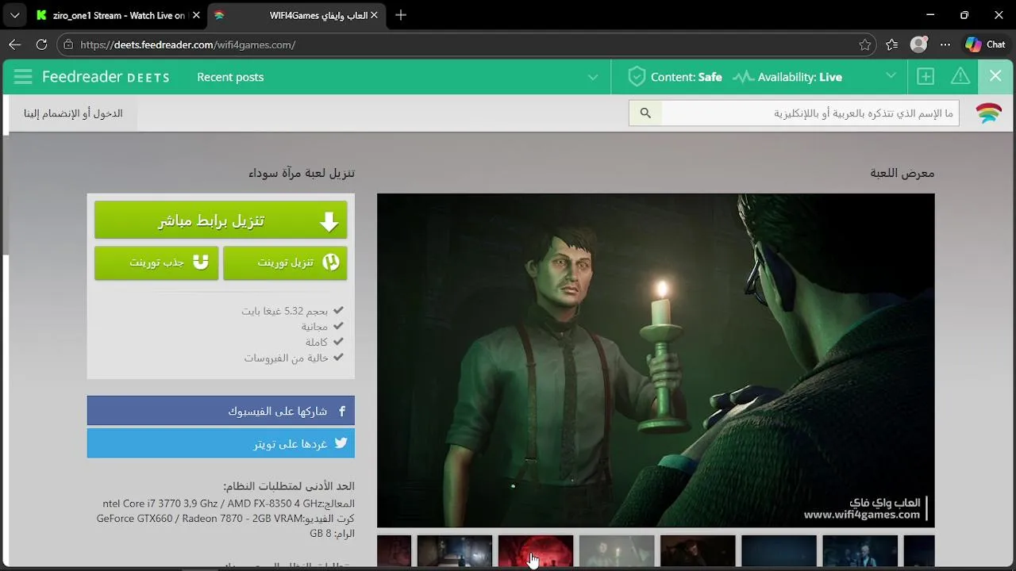This screenshot has width=1016, height=571.
Task: Click the Content Safe shield icon
Action: (x=636, y=77)
